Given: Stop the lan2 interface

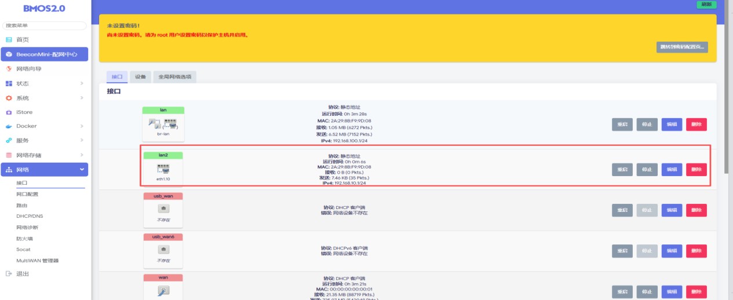Looking at the screenshot, I should (647, 169).
